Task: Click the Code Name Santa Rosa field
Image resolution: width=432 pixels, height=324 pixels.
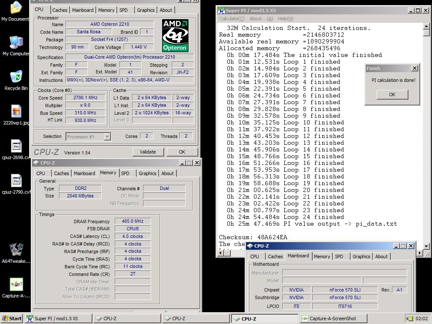Action: (89, 32)
